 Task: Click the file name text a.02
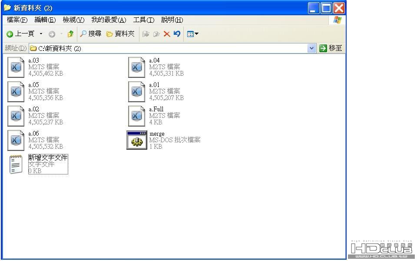(34, 109)
